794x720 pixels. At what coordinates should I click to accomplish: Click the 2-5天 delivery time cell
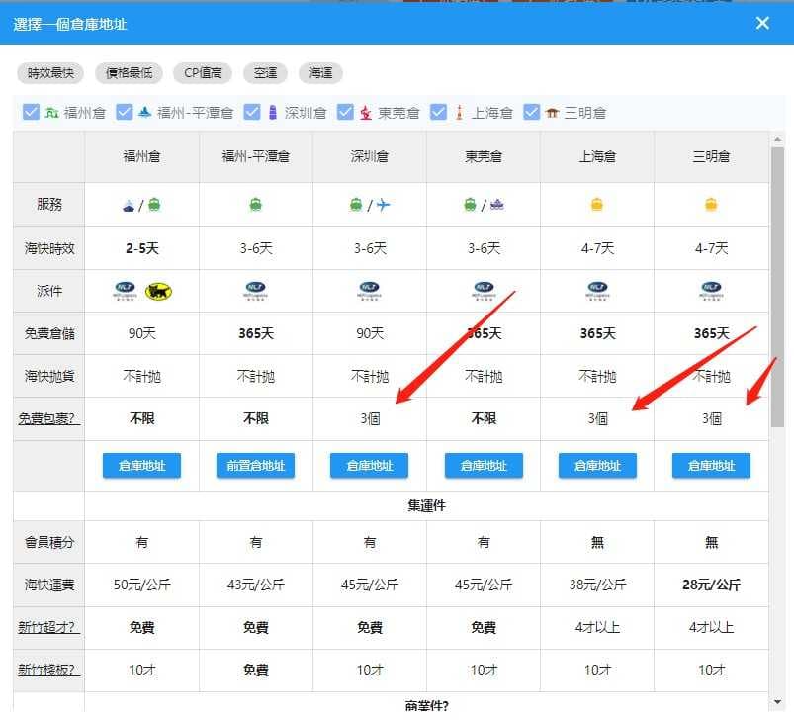pos(141,248)
